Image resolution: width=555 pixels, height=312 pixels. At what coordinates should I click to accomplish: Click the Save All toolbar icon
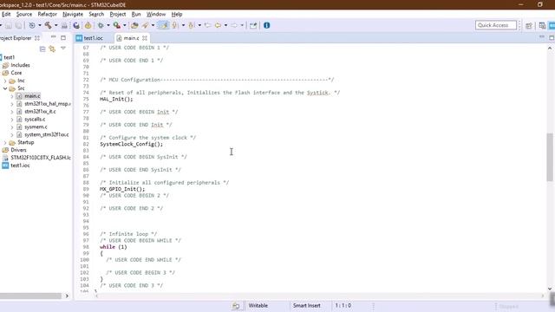point(18,25)
